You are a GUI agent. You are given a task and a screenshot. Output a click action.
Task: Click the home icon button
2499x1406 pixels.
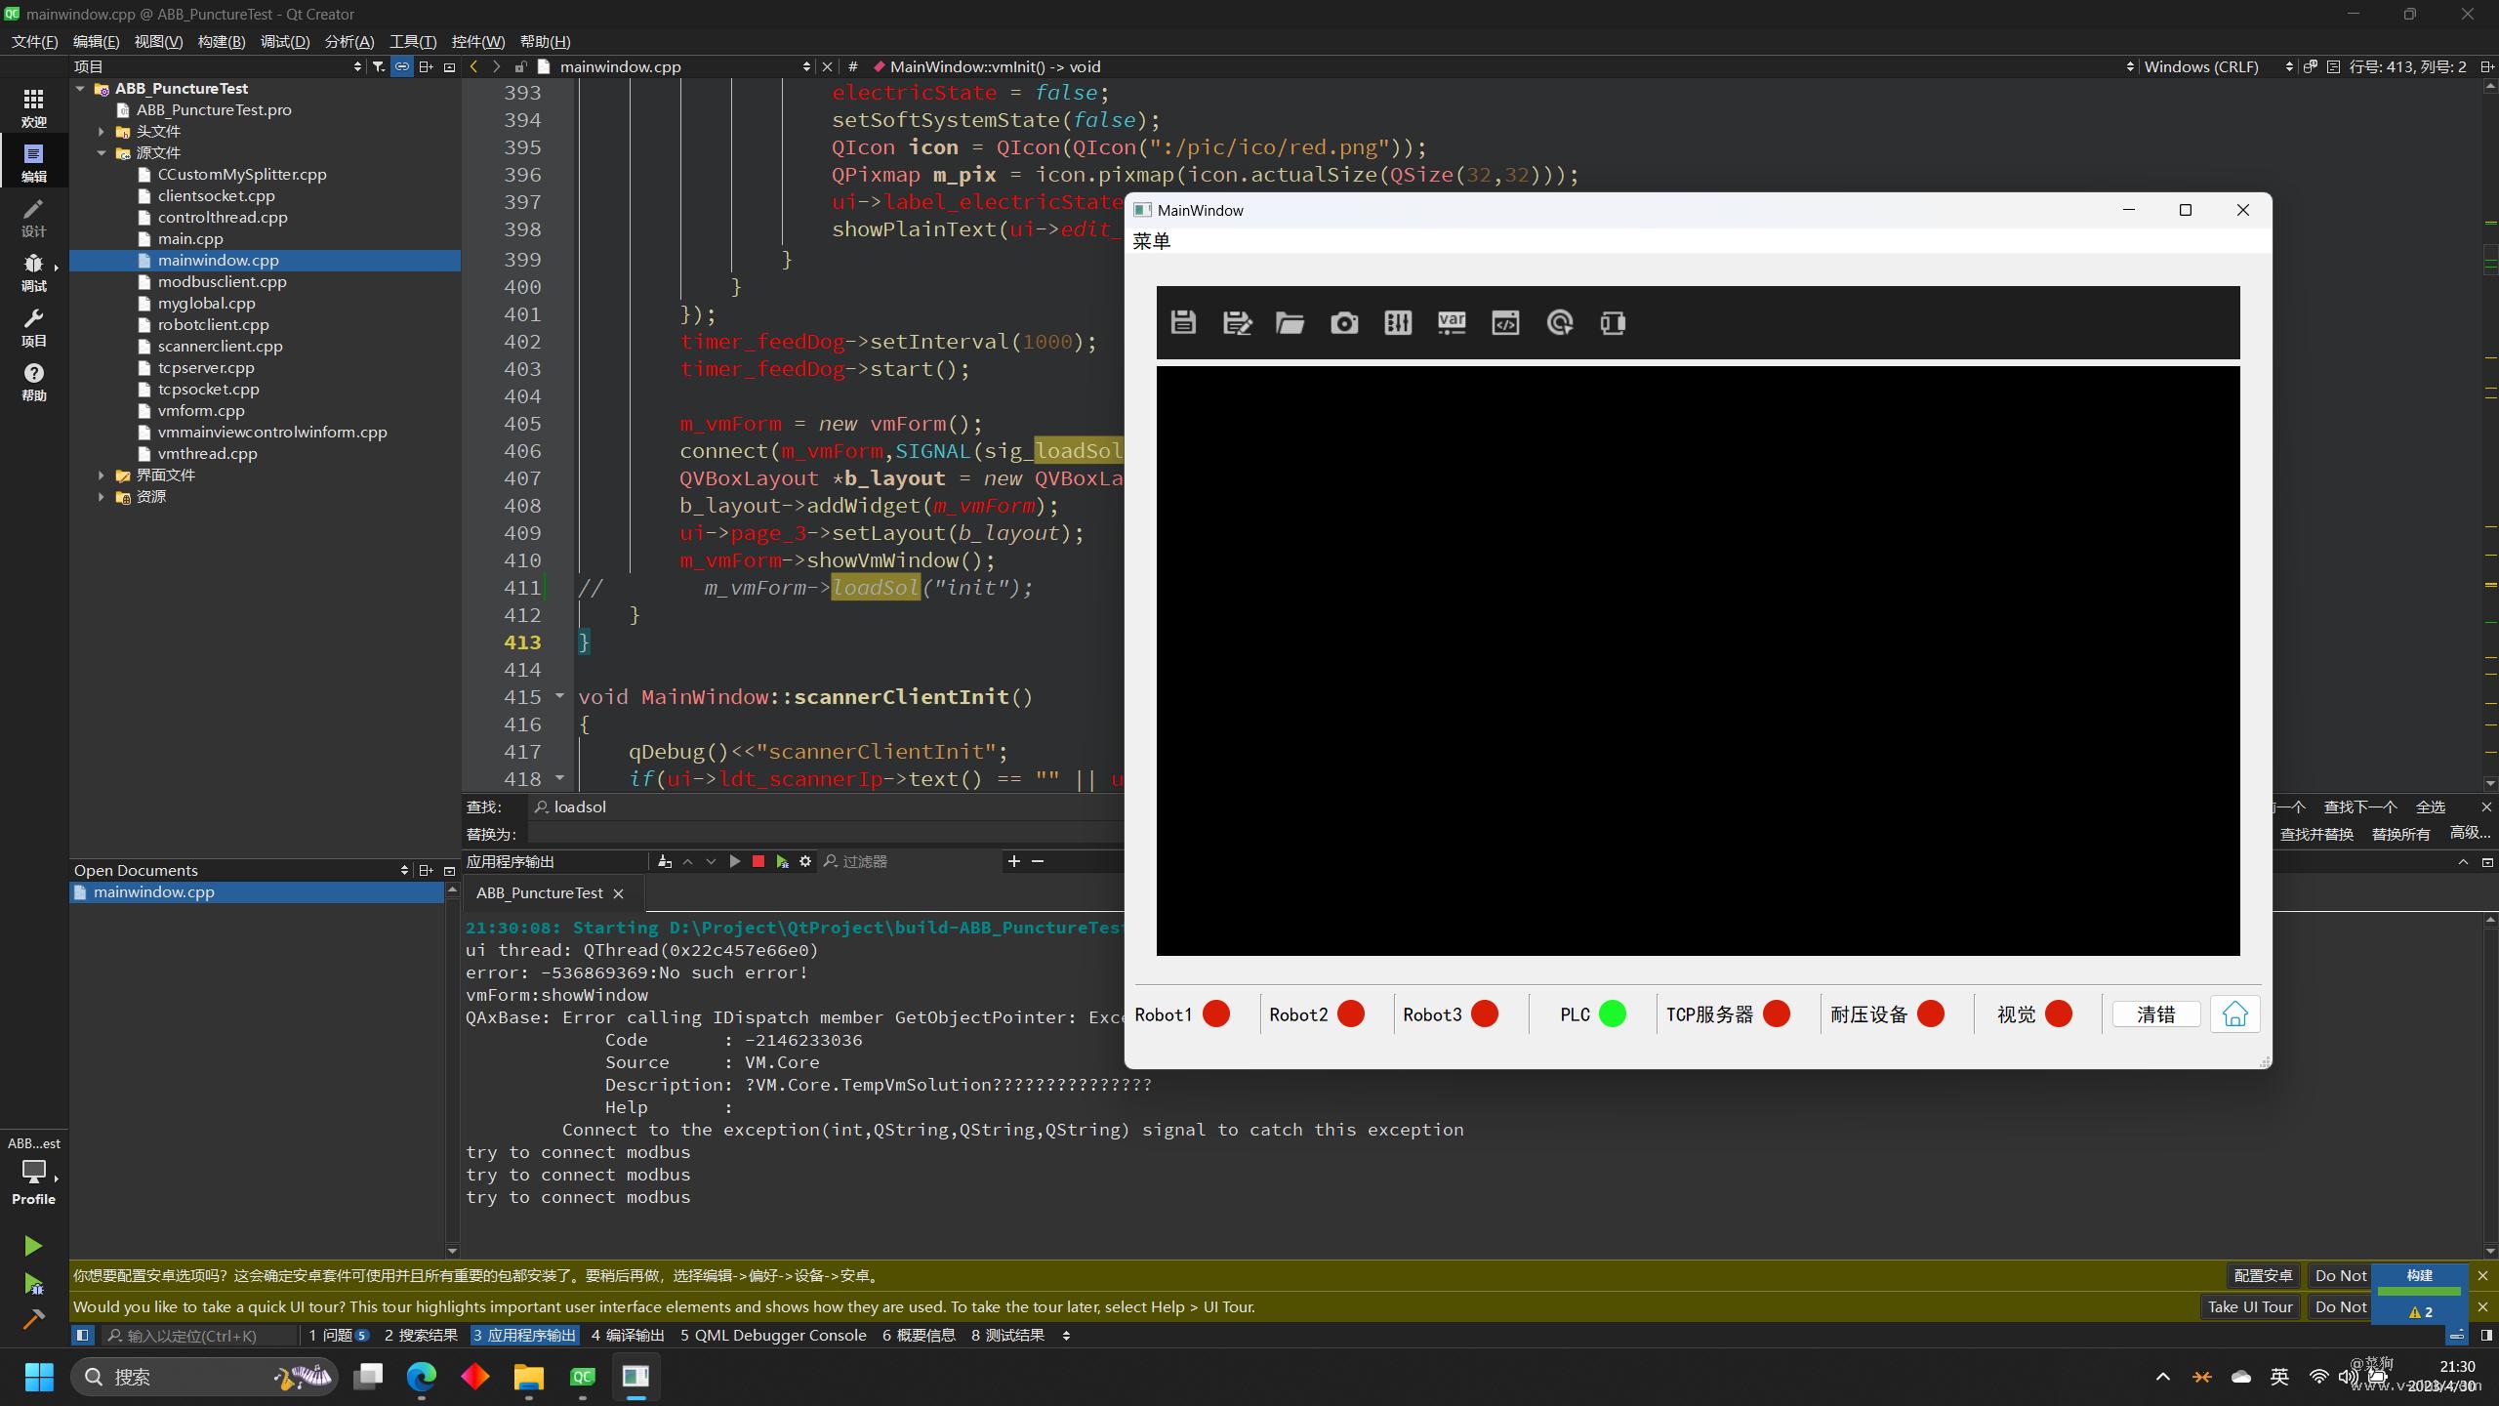tap(2234, 1014)
